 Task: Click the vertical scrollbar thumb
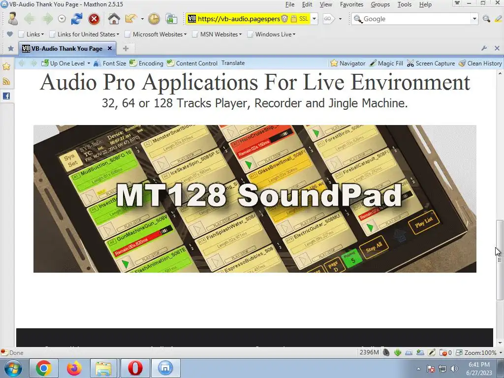click(x=499, y=260)
